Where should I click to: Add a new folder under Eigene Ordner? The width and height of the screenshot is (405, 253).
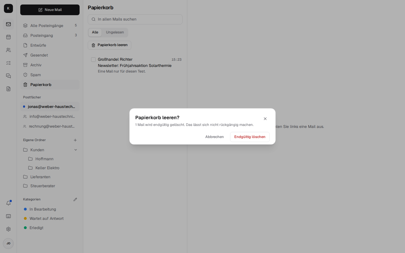click(75, 140)
